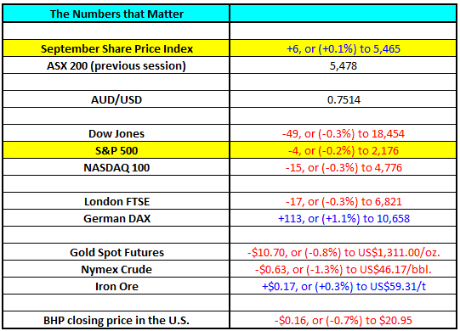The image size is (460, 331).
Task: Click the German DAX +113 value cell
Action: pyautogui.click(x=344, y=218)
